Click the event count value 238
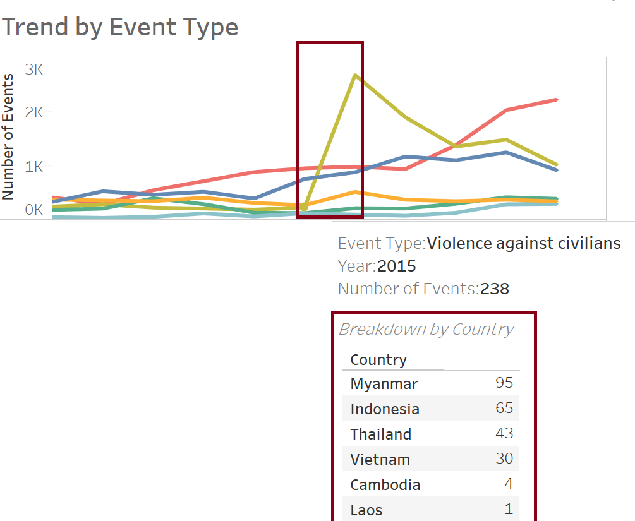Screen dimensions: 635x521 coord(494,289)
